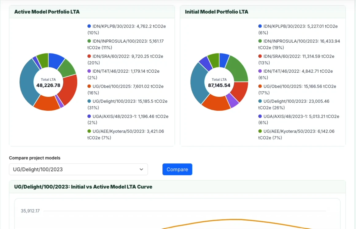Click the Total LTA value 87,145.54
356x229 pixels.
219,85
